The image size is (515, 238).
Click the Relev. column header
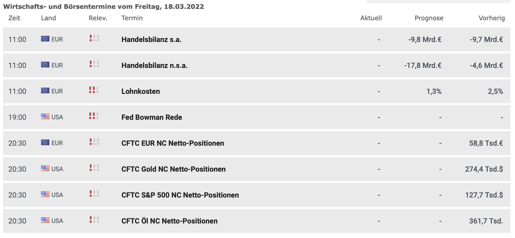coord(98,18)
